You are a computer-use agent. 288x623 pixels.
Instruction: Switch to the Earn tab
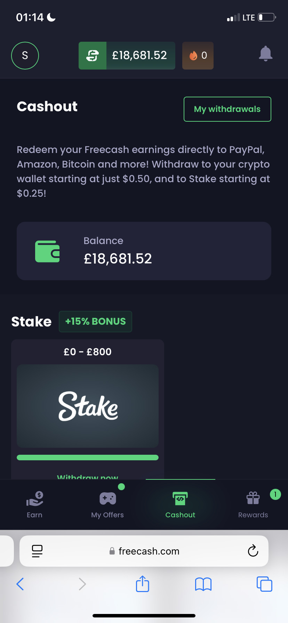click(34, 504)
